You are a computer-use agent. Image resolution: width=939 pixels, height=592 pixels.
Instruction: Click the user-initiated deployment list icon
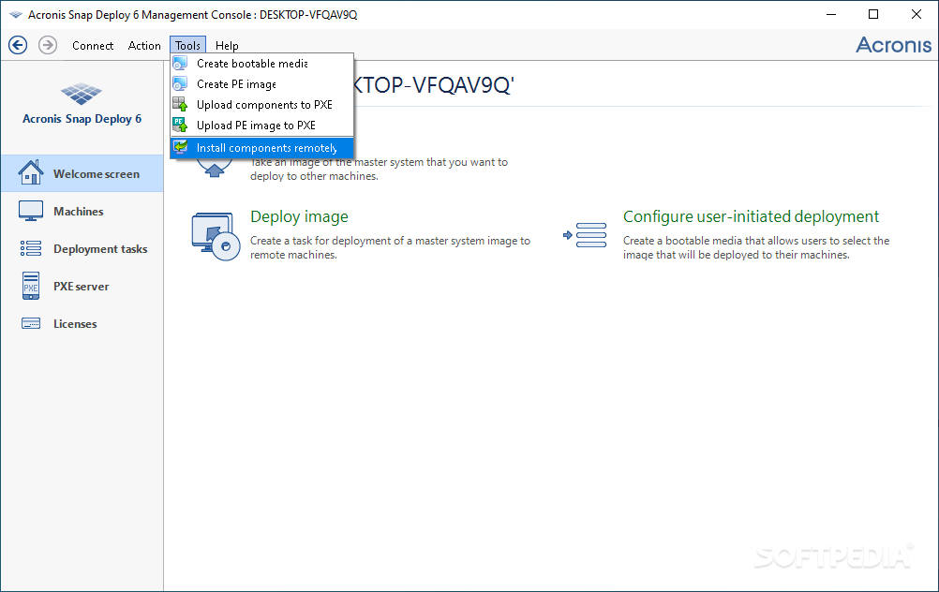point(585,235)
